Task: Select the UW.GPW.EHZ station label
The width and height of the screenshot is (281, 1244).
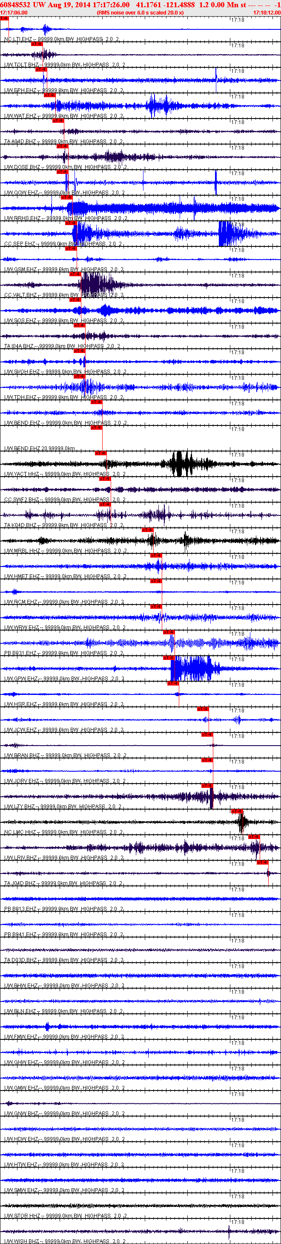Action: [64, 679]
